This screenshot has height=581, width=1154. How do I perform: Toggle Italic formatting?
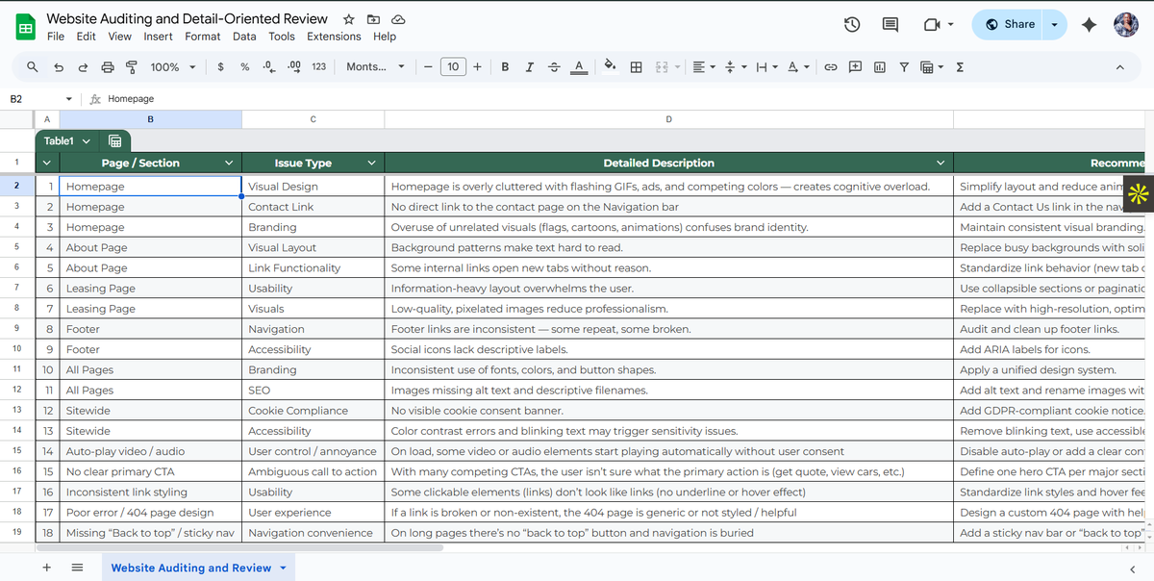[530, 67]
